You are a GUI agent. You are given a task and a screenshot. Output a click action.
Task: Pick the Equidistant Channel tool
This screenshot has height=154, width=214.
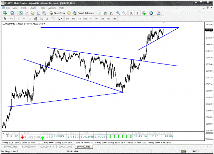pos(36,19)
